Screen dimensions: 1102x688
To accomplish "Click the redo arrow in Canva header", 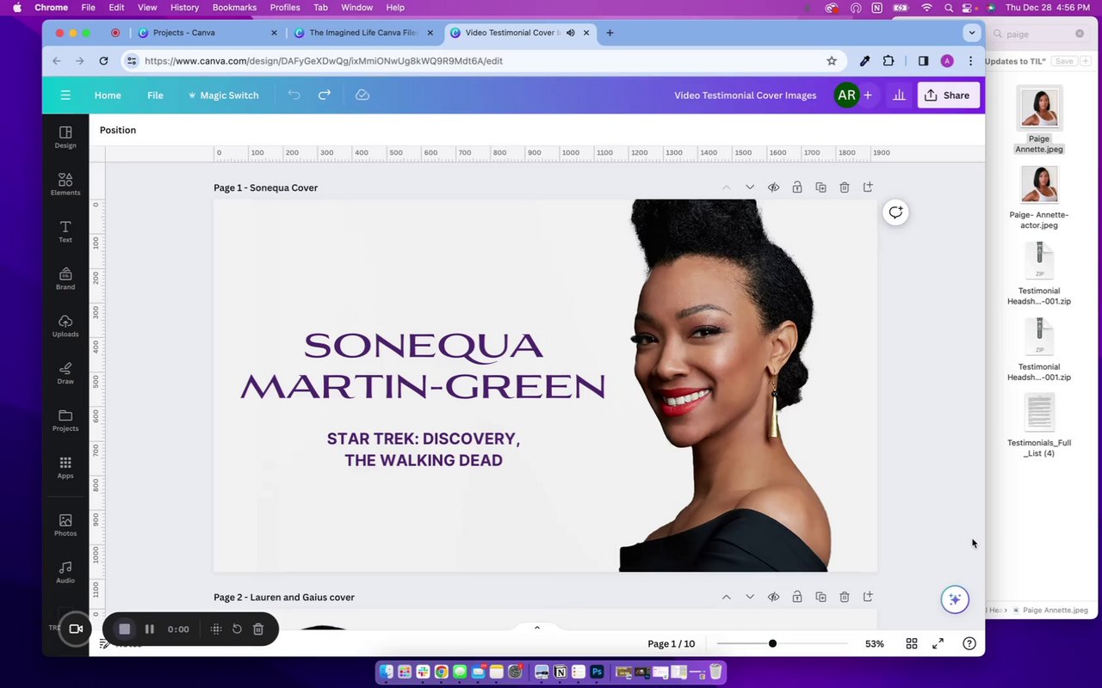I will click(x=325, y=95).
